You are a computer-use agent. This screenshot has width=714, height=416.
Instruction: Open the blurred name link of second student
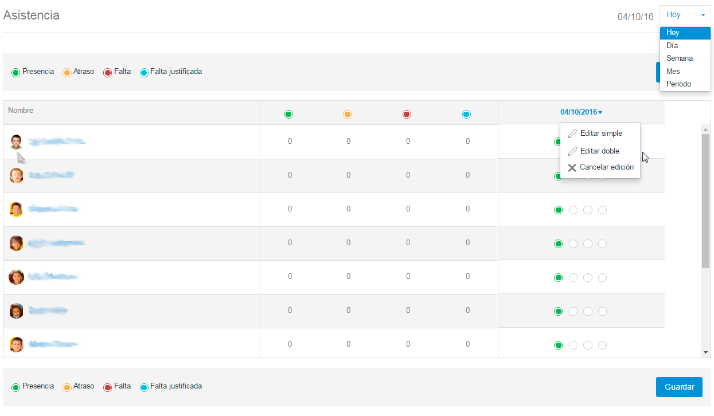[50, 175]
